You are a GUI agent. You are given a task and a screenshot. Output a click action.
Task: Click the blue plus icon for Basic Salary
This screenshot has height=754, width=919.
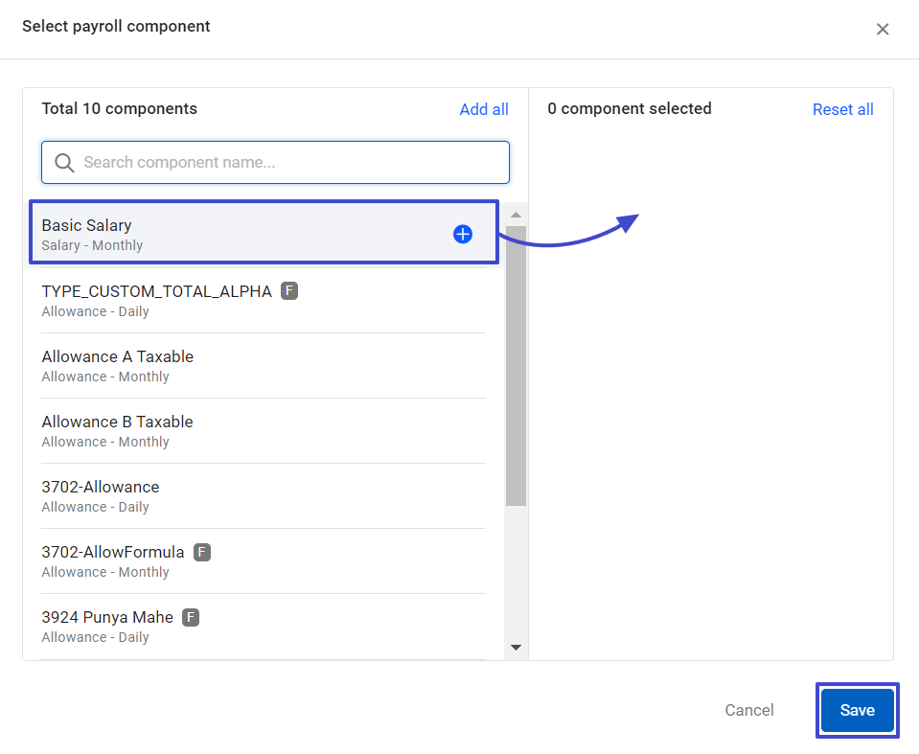coord(463,234)
